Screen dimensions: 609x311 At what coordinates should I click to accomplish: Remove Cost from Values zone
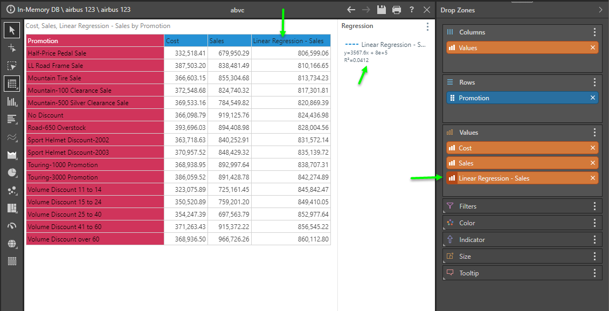click(x=593, y=148)
